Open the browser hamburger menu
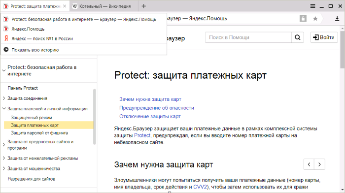This screenshot has height=193, width=345. [x=312, y=6]
